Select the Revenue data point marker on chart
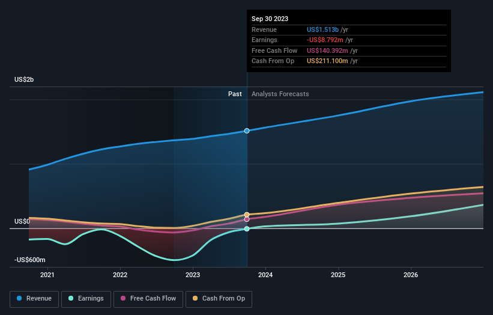 click(x=247, y=131)
